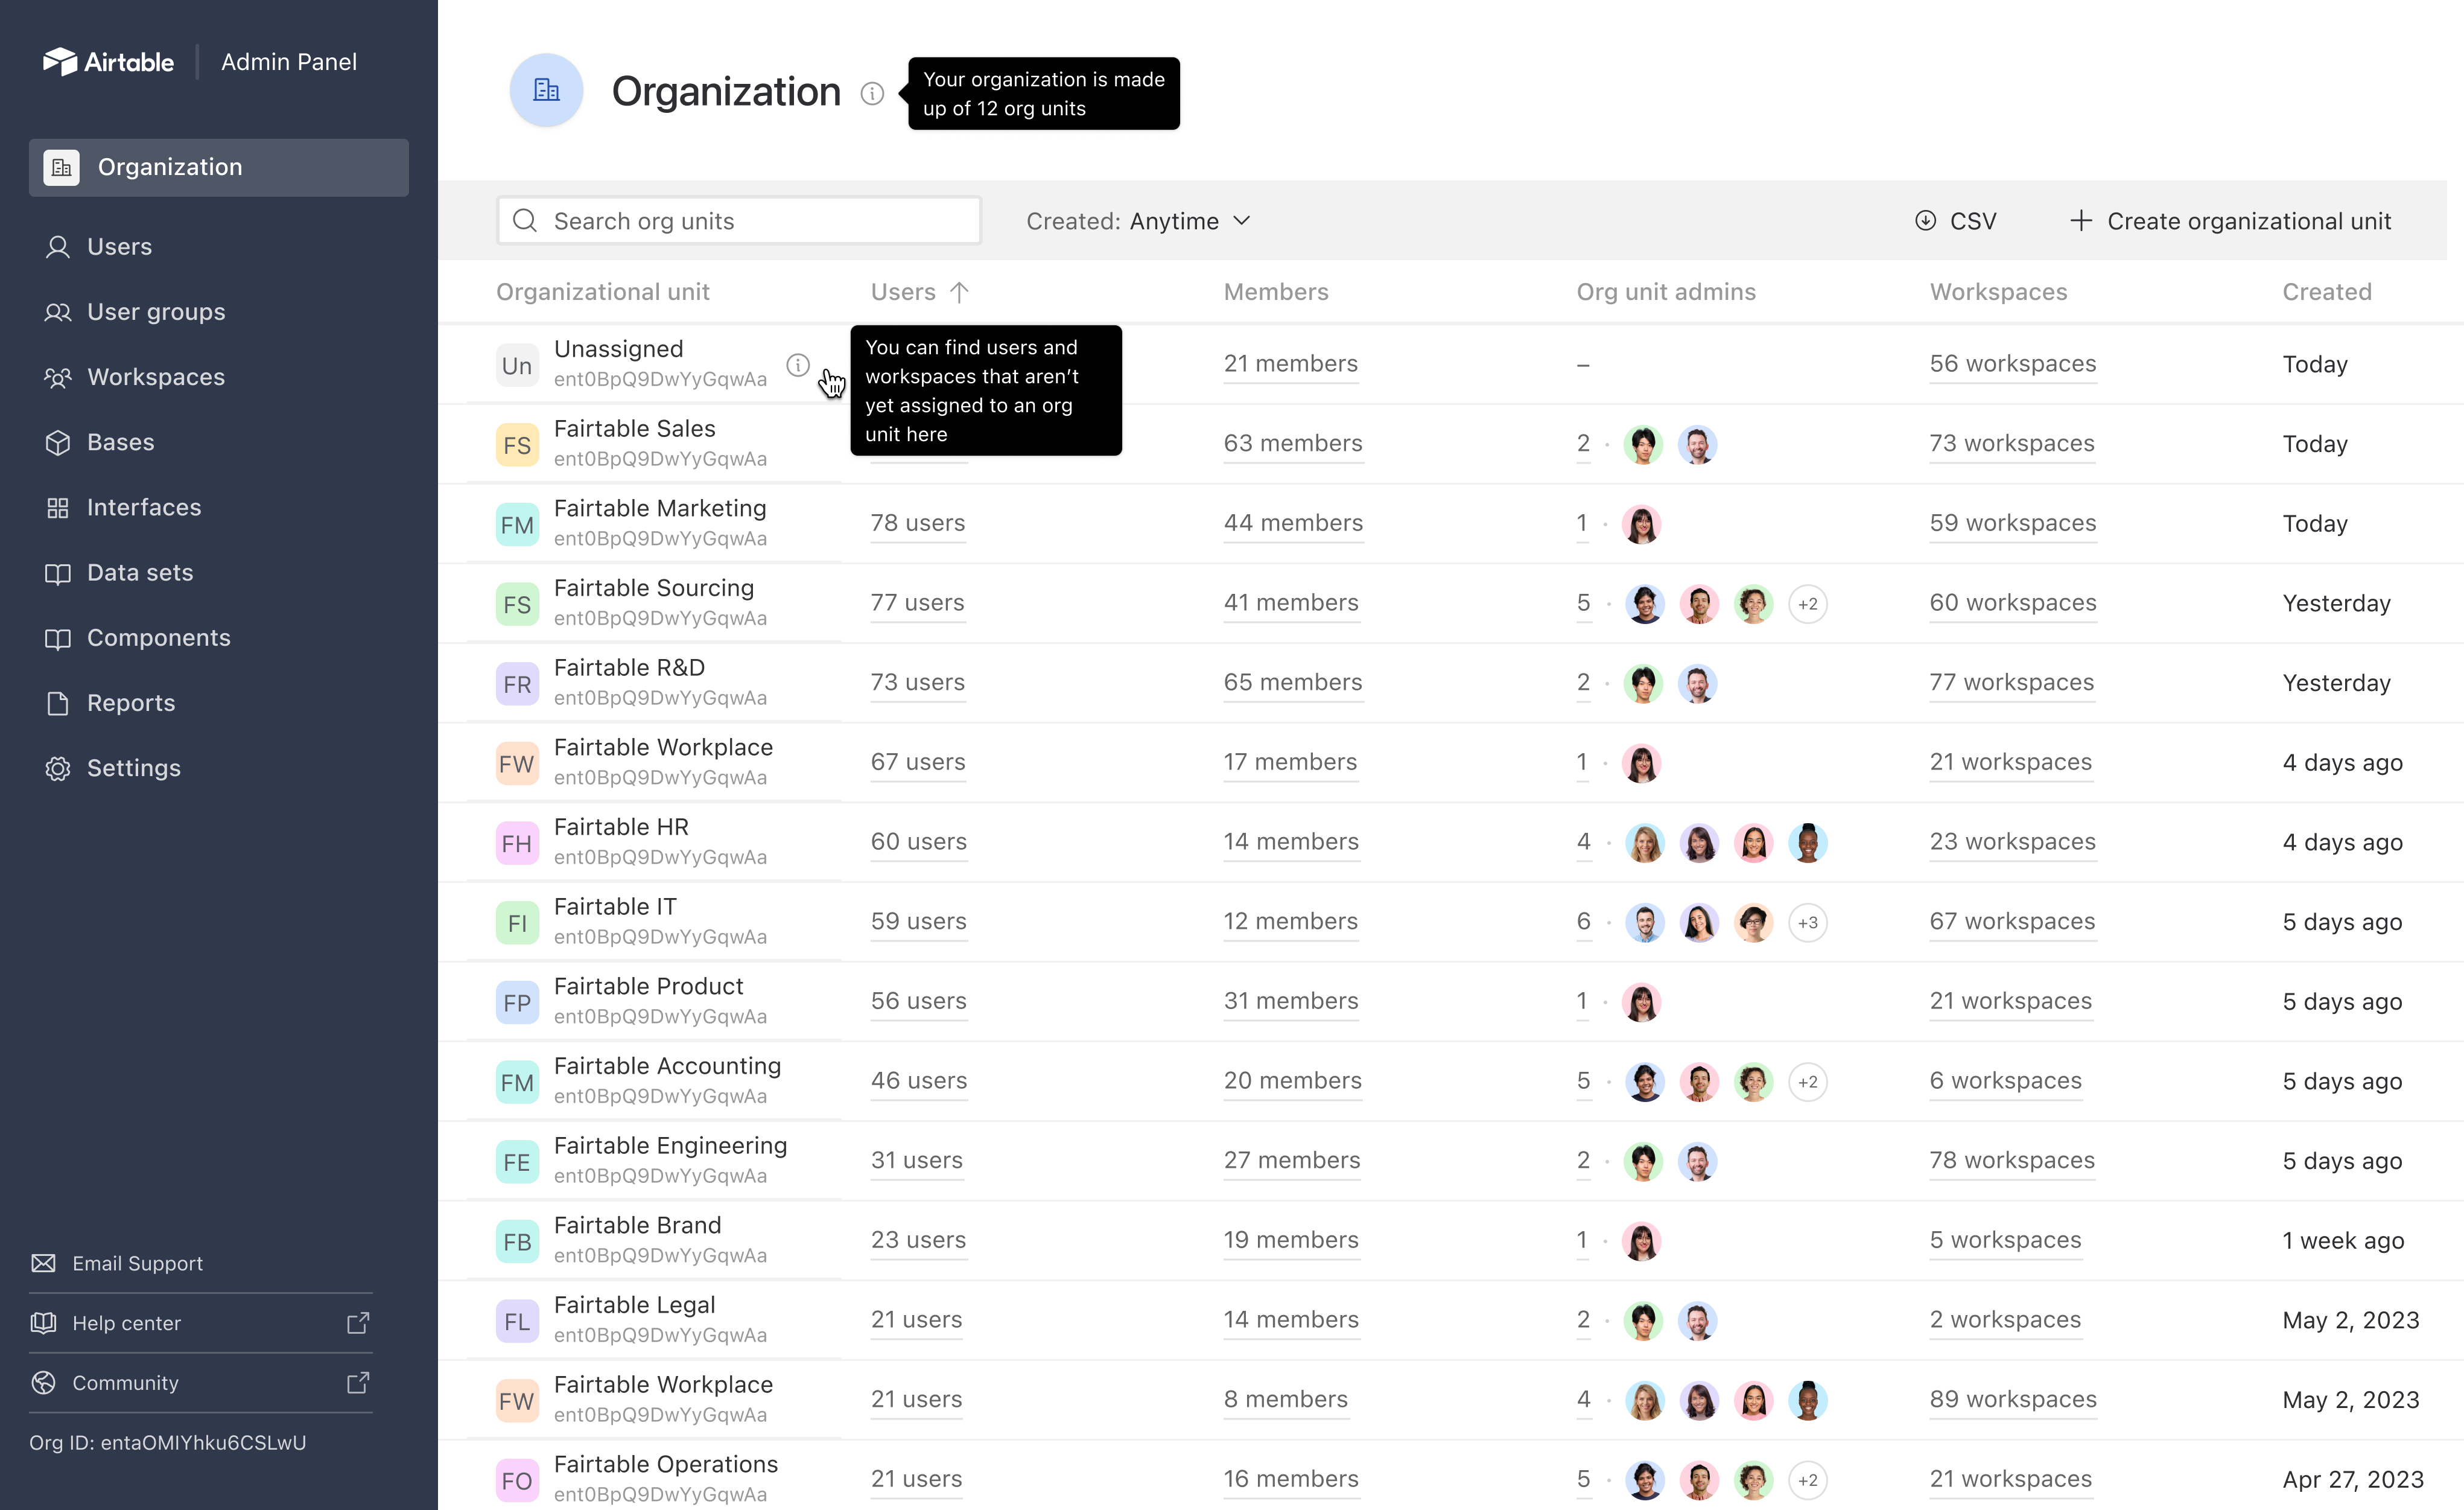This screenshot has width=2464, height=1510.
Task: Click the info icon next to Unassigned
Action: tap(798, 365)
